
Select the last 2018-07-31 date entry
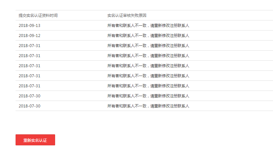(30, 86)
